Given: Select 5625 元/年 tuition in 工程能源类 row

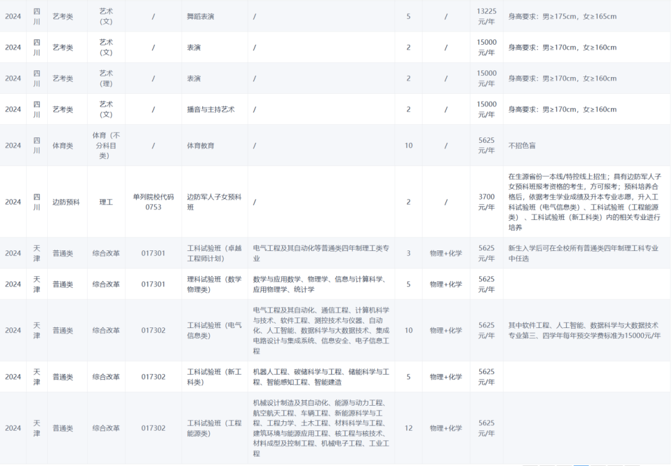Looking at the screenshot, I should (x=487, y=428).
